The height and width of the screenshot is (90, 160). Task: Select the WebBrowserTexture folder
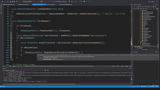148,36
